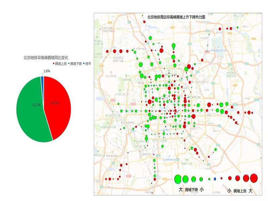Click the smallest green circle in map legend
The height and width of the screenshot is (201, 268).
[209, 179]
